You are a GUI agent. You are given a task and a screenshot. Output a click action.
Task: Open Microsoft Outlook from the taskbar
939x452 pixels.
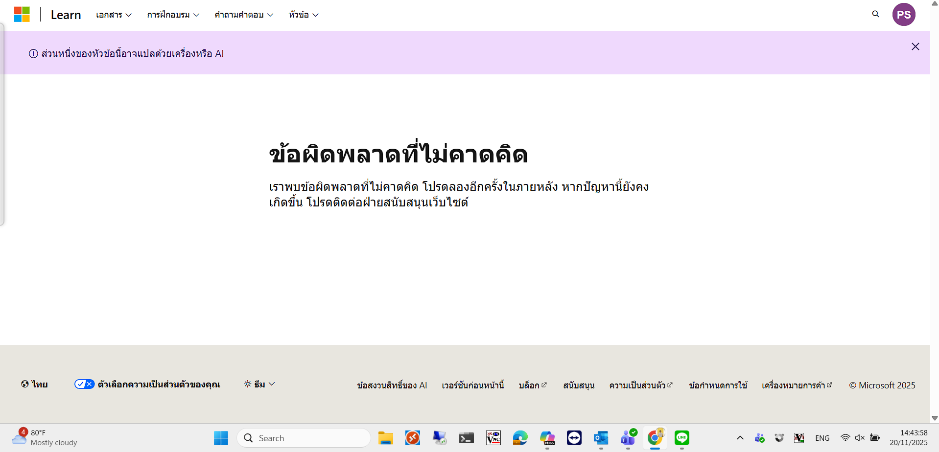[601, 438]
